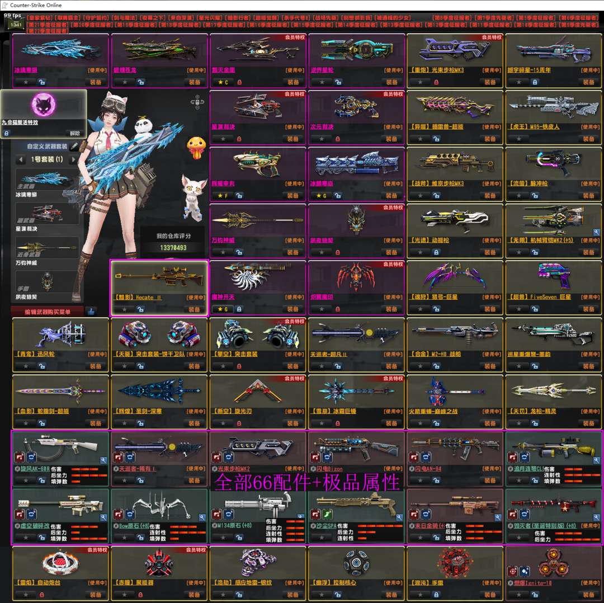Toggle the favorite star on 【虎王】M95-铁皮人
The height and width of the screenshot is (603, 604).
[x=519, y=139]
